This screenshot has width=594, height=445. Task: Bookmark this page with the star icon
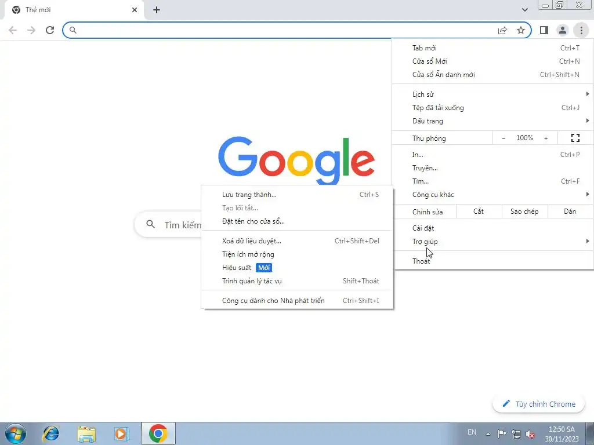click(x=521, y=30)
